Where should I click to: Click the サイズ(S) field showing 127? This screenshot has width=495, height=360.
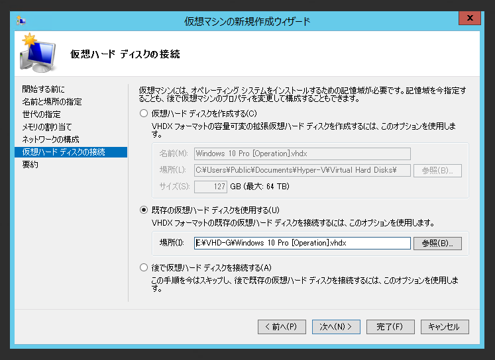211,187
